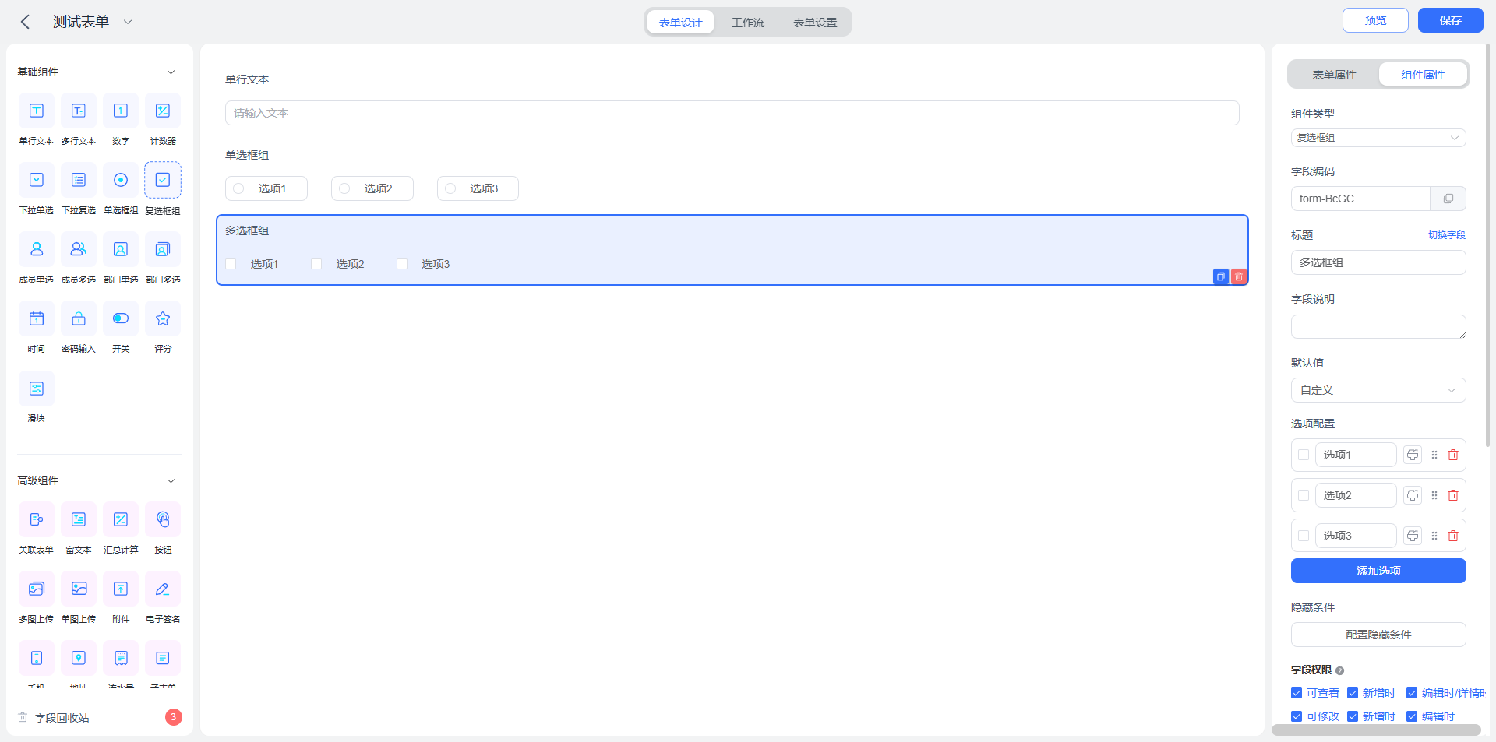Delete 选项2 in option configuration
Viewport: 1496px width, 742px height.
tap(1453, 495)
